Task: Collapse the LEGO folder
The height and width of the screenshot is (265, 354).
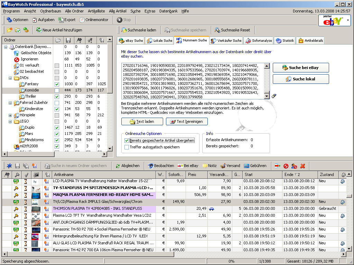Action: (x=10, y=121)
